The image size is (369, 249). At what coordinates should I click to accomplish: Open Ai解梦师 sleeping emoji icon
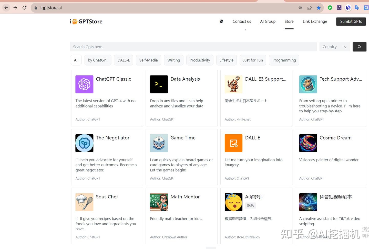click(233, 202)
